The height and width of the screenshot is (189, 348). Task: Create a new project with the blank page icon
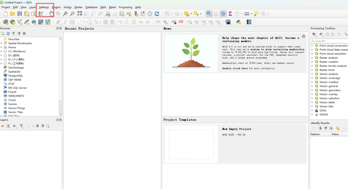coord(5,14)
